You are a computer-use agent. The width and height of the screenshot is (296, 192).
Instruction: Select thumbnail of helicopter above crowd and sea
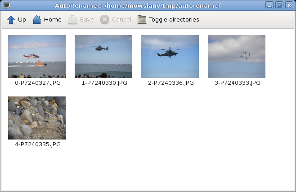click(103, 57)
